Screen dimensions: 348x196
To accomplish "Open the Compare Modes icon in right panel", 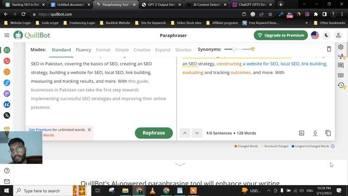I will pos(341,57).
